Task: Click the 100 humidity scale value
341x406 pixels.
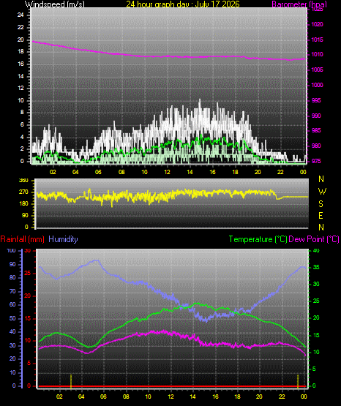Action: tap(12, 250)
